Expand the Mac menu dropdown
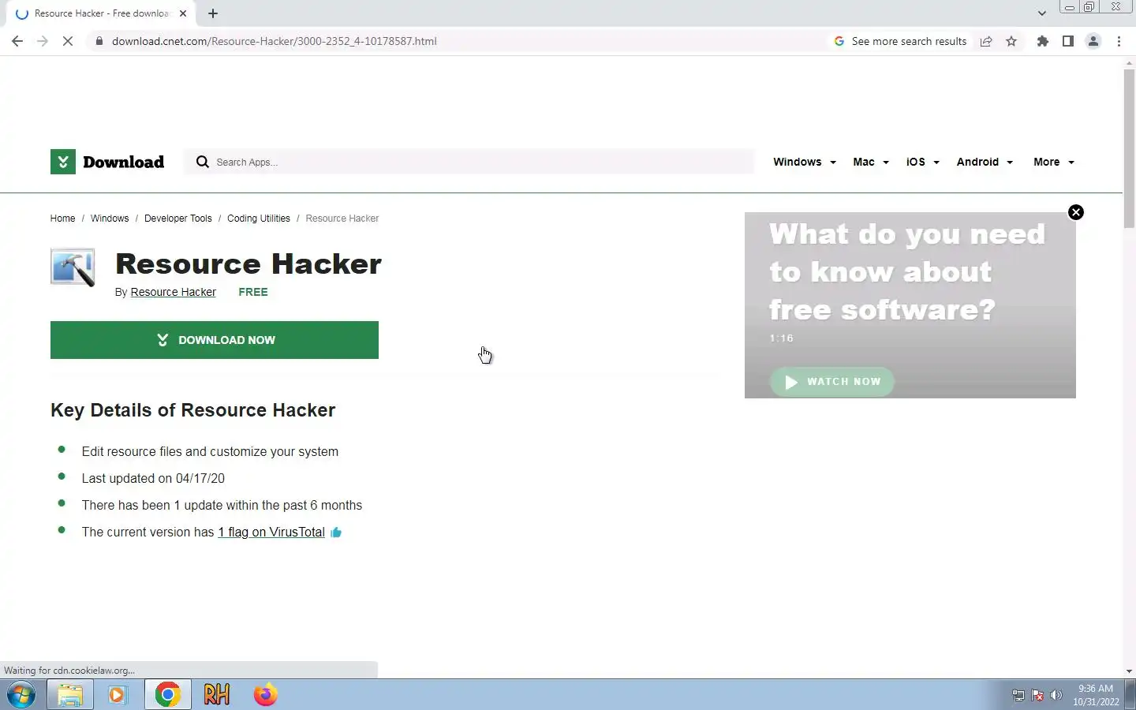 (871, 162)
